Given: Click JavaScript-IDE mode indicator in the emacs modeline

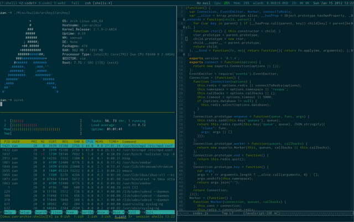Looking at the screenshot, I should coord(262,213).
